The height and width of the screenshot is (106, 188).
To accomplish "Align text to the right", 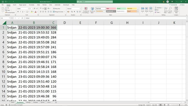I will 45,12.
